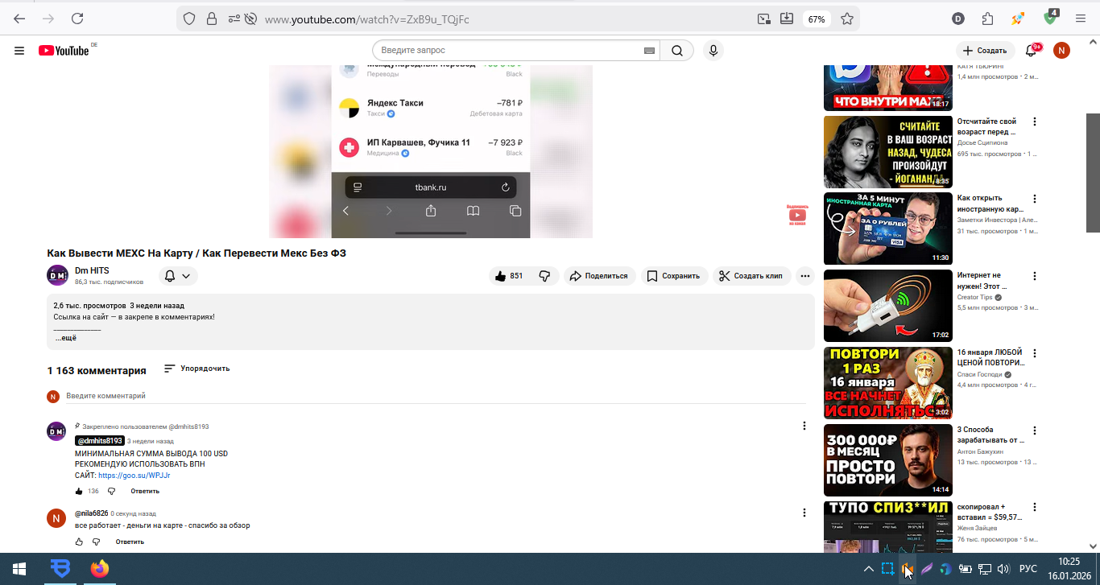Open the menu for the Антон Бажухин video
The width and height of the screenshot is (1100, 585).
click(x=1035, y=430)
